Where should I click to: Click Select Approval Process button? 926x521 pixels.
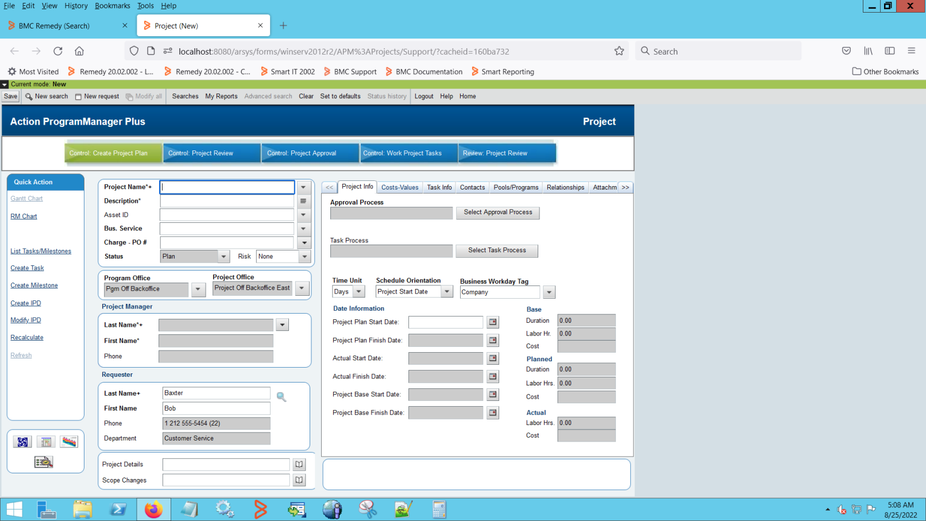point(498,213)
